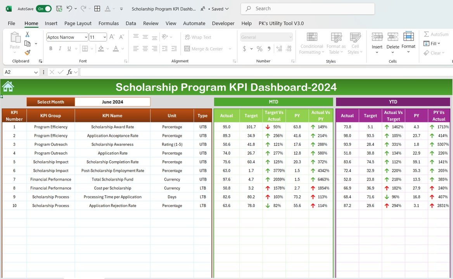This screenshot has height=279, width=453.
Task: Switch to the Page Layout tab
Action: click(x=78, y=23)
